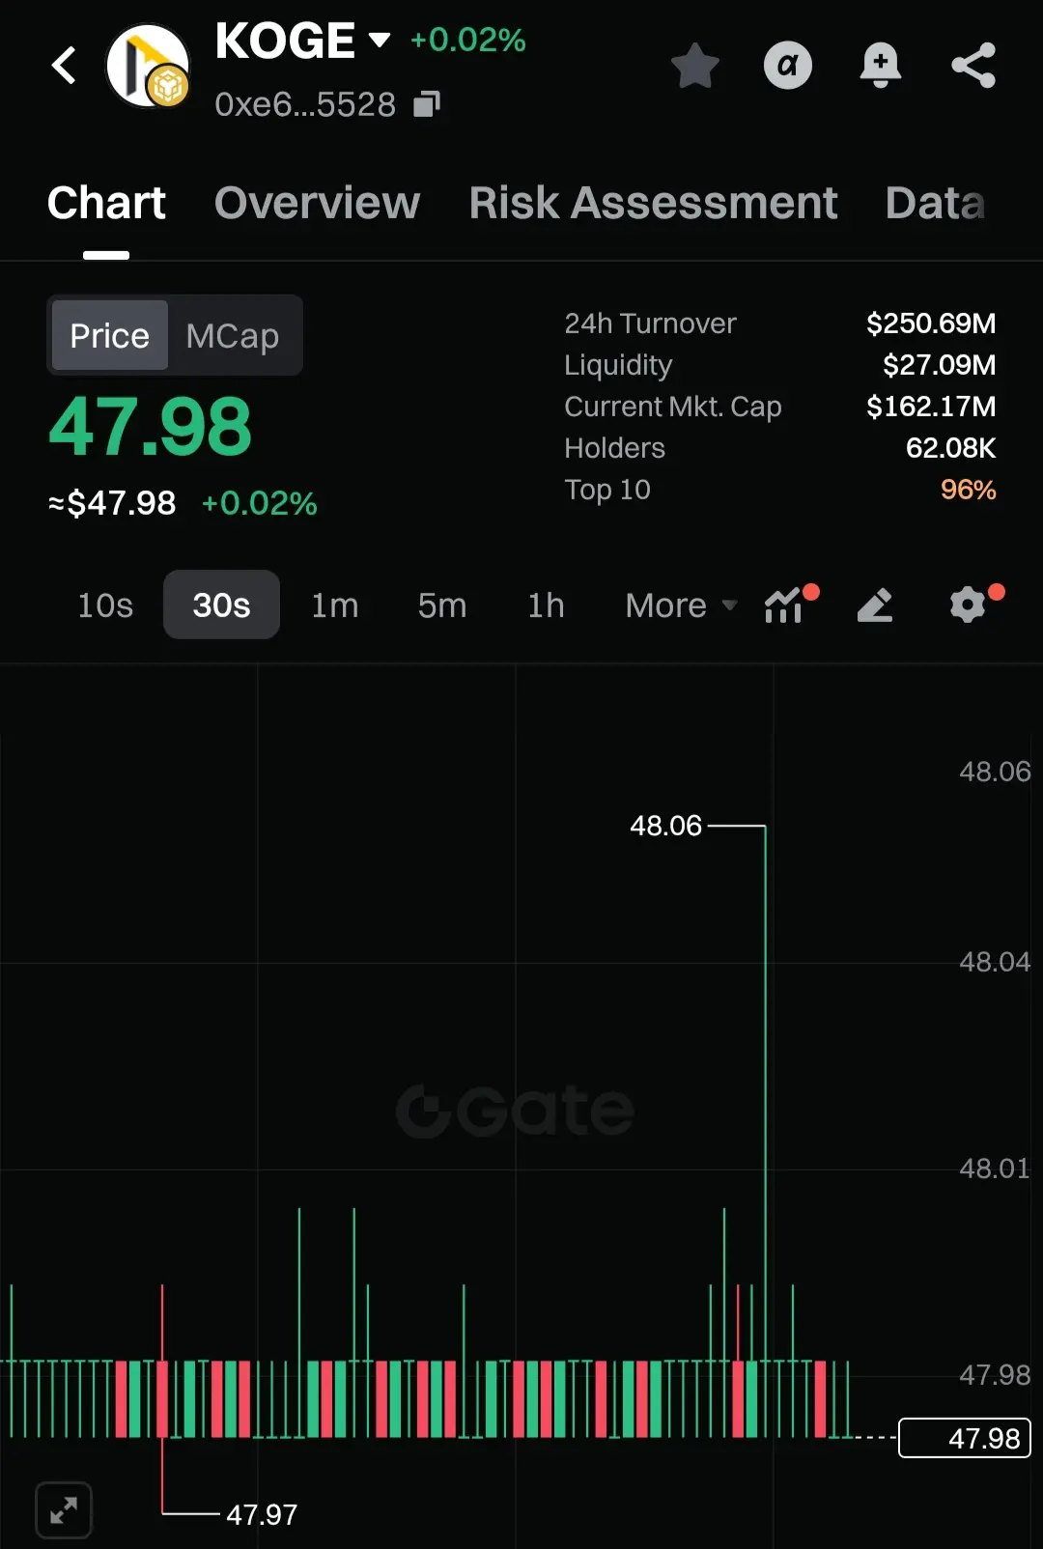Select the 1h chart interval
Screen dimensions: 1043x1549
pos(546,605)
